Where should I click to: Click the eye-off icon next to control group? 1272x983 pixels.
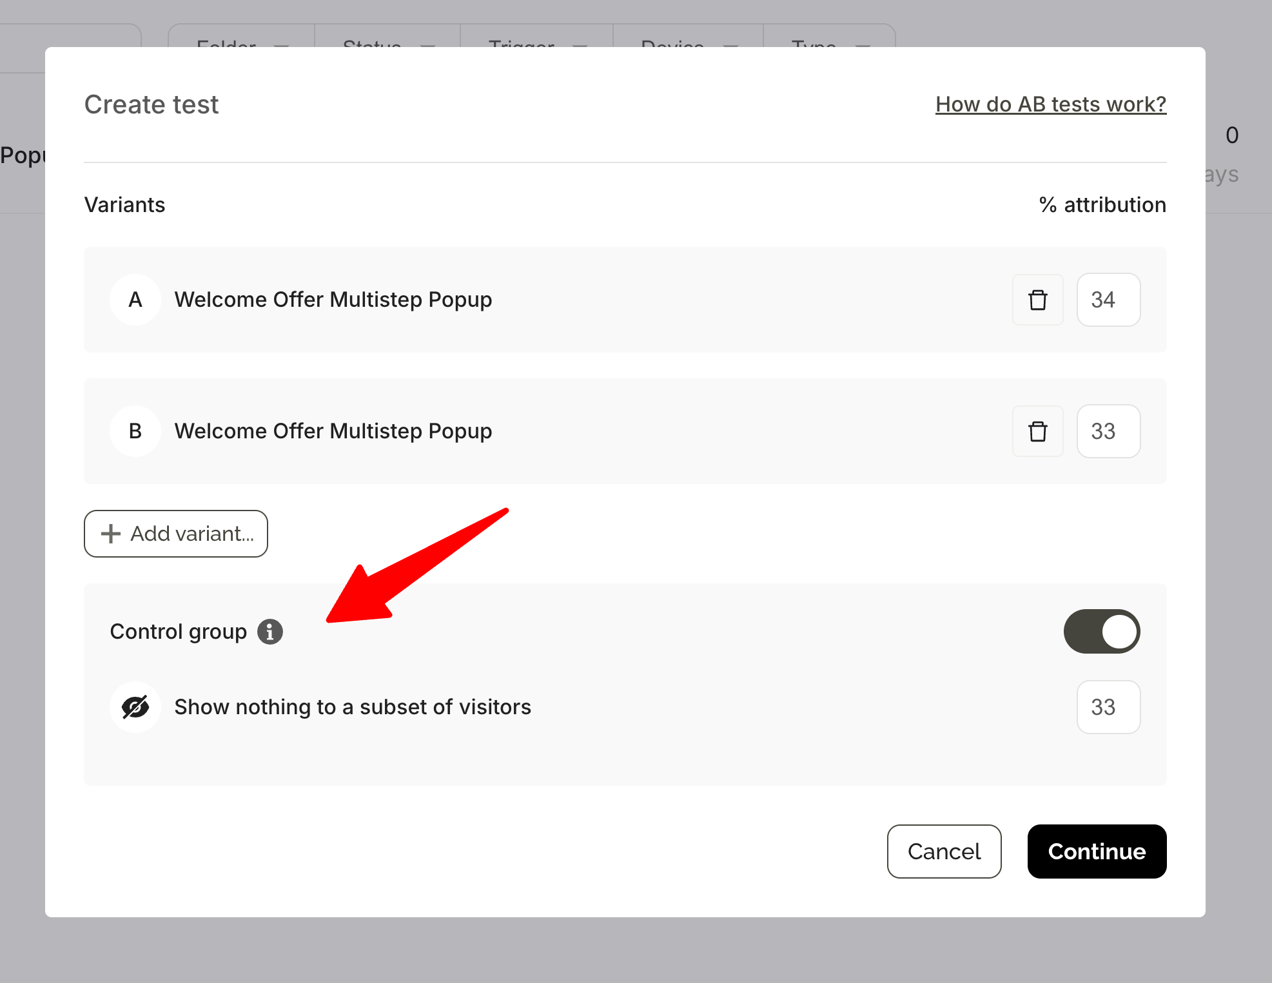[x=135, y=706]
